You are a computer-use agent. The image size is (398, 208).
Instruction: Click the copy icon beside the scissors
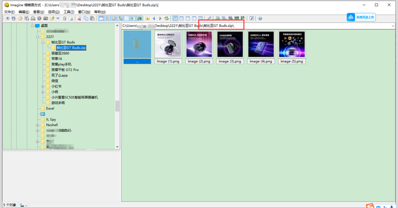tap(86, 19)
